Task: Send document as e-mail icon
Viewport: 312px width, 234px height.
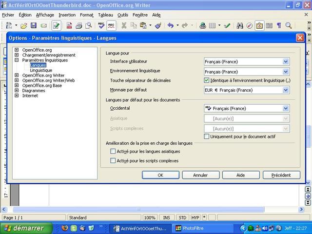Action: pos(43,25)
